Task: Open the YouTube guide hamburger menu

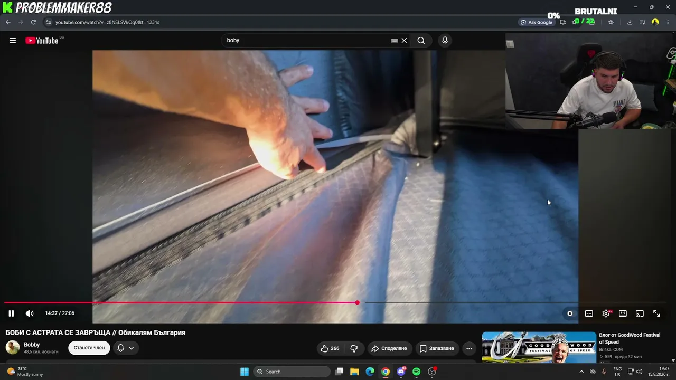Action: pos(13,41)
